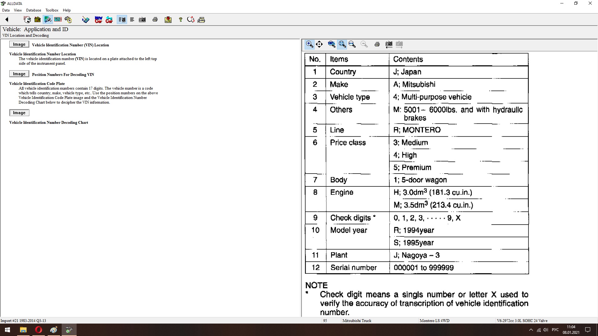Show hidden system tray icons chevron
Image resolution: width=598 pixels, height=336 pixels.
click(x=531, y=330)
